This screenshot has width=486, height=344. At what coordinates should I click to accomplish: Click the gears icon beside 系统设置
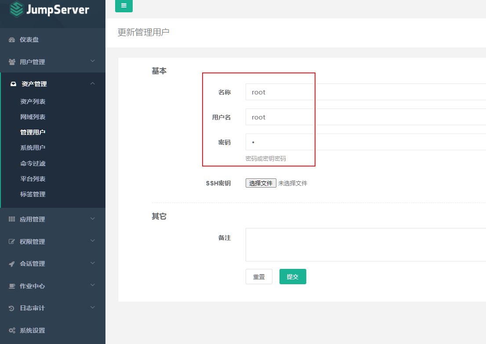coord(12,330)
